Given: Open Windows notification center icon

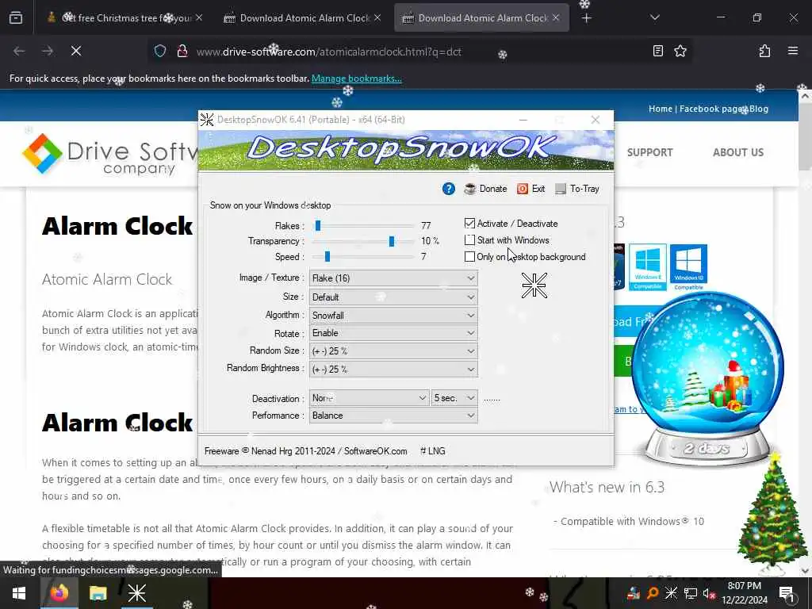Looking at the screenshot, I should (x=787, y=593).
